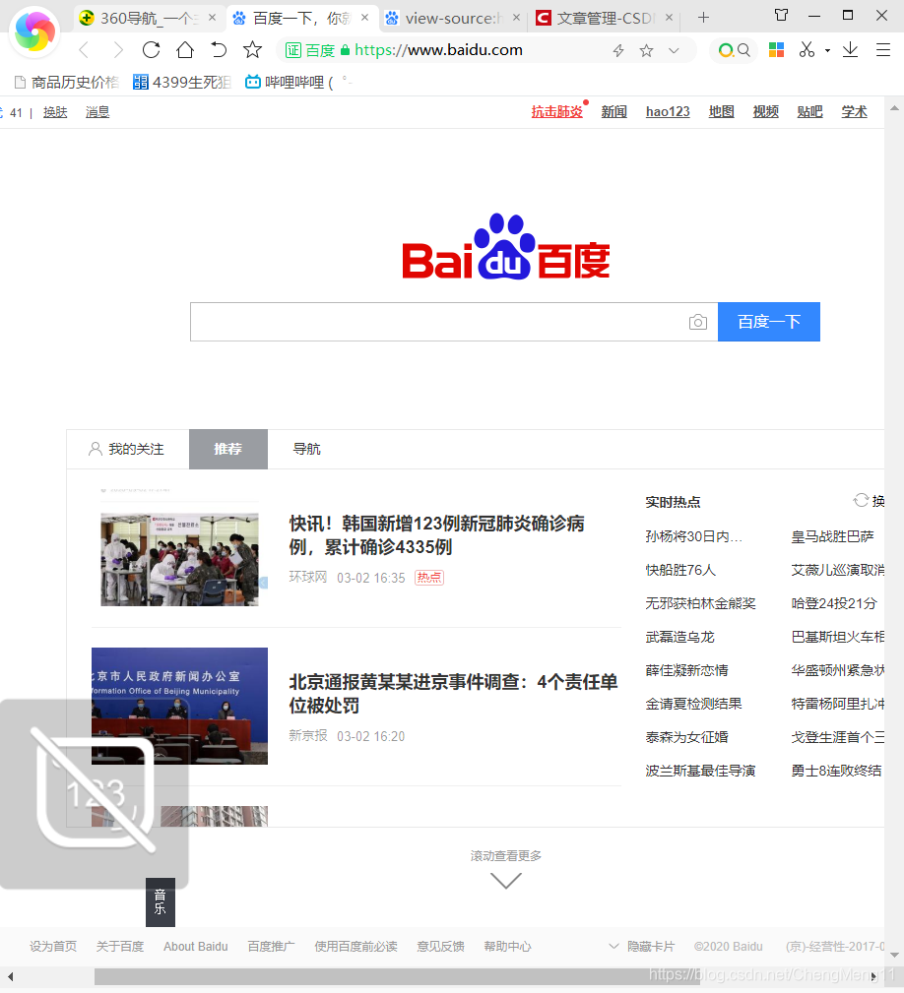Viewport: 904px width, 993px height.
Task: Open the 视频 link
Action: coord(765,112)
